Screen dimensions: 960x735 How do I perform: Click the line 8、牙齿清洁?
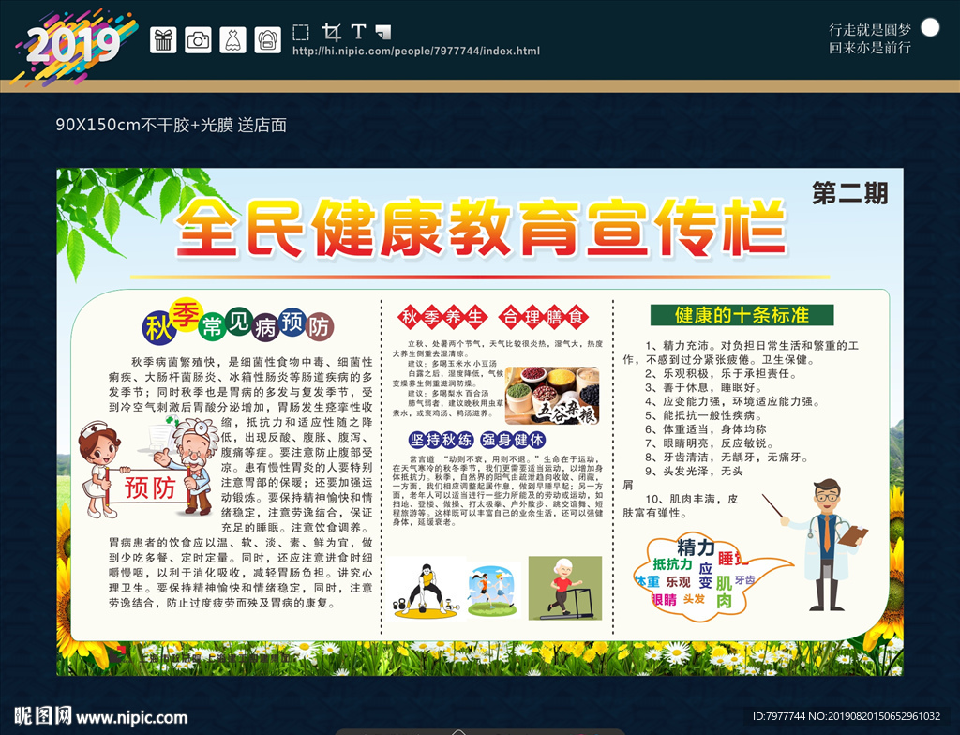pos(727,457)
